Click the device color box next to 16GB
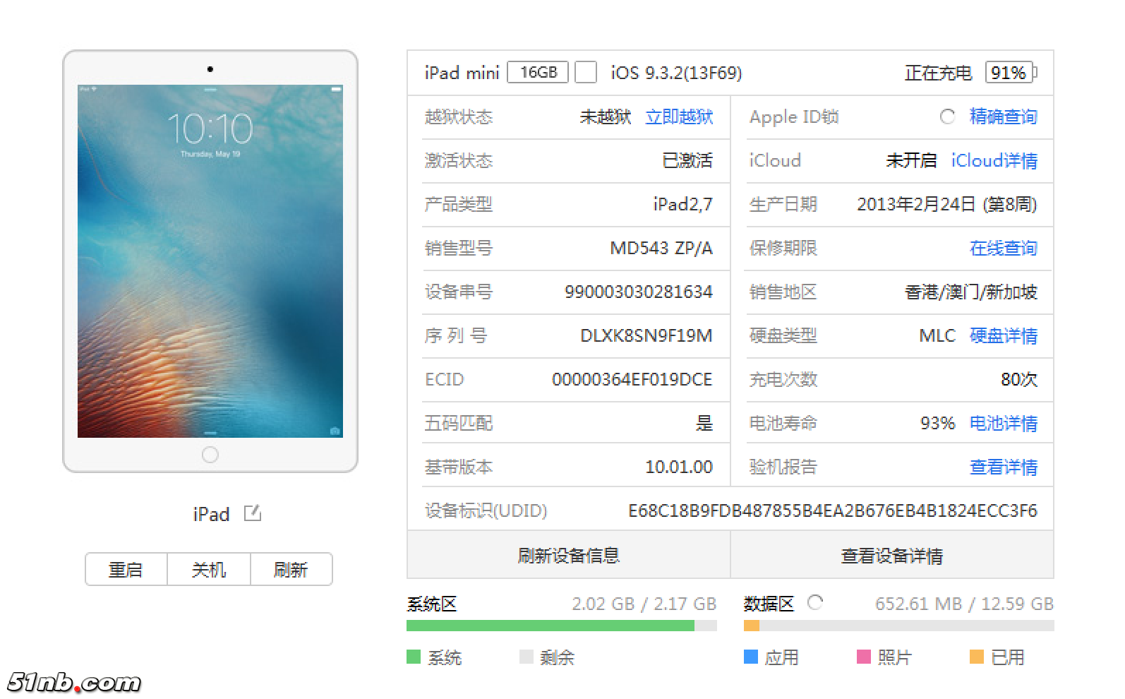The width and height of the screenshot is (1125, 699). point(585,72)
